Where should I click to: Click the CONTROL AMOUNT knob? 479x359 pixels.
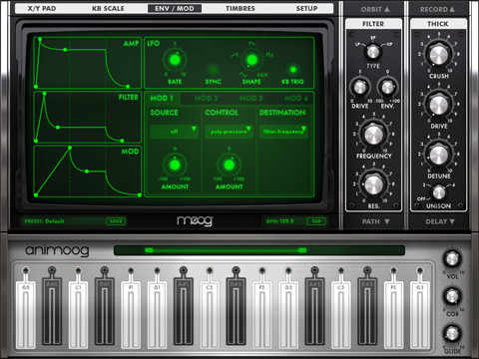point(230,165)
